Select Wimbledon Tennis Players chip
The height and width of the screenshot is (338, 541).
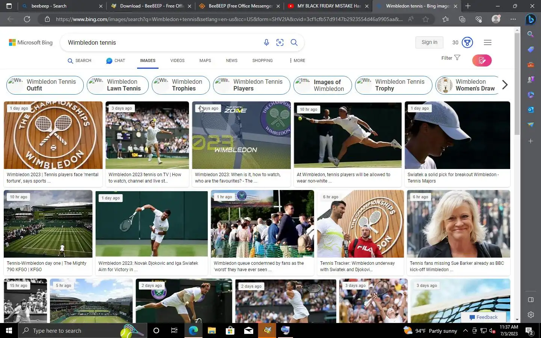[252, 85]
